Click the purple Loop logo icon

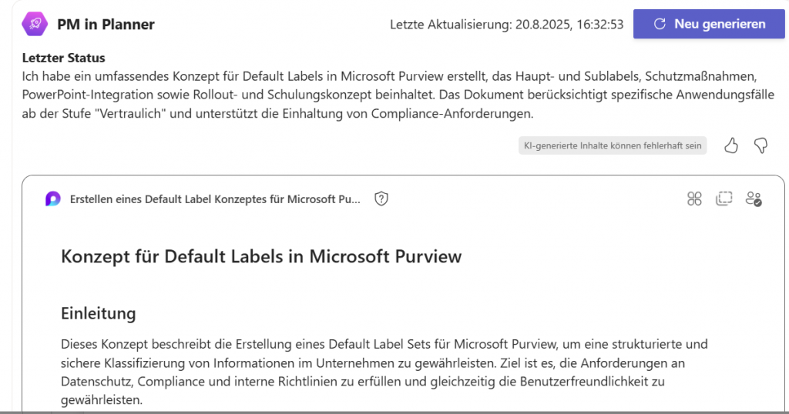tap(53, 199)
